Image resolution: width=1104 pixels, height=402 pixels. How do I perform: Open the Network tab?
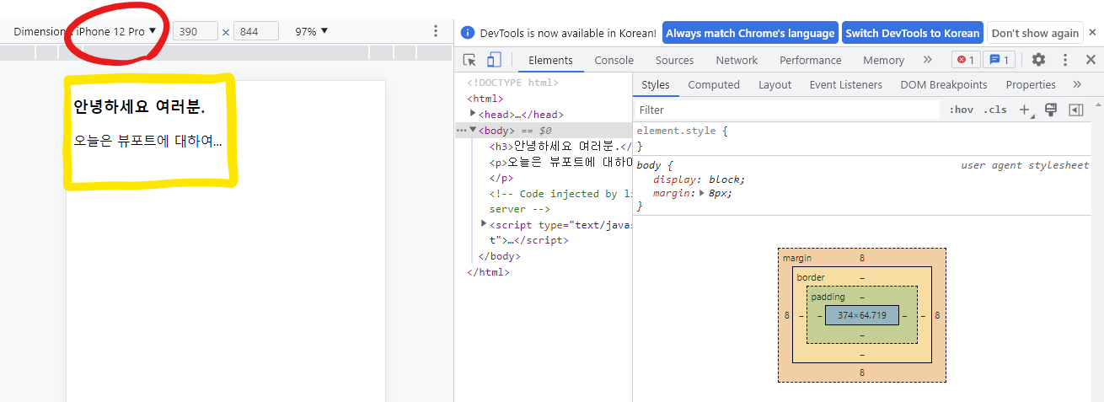pyautogui.click(x=737, y=60)
